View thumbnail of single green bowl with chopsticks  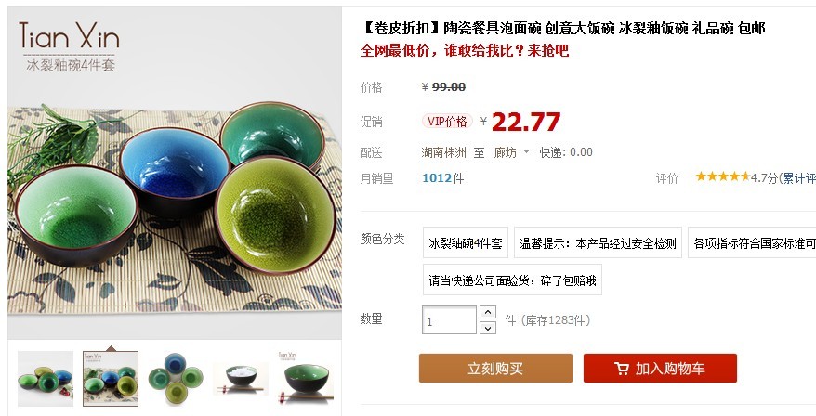point(306,379)
